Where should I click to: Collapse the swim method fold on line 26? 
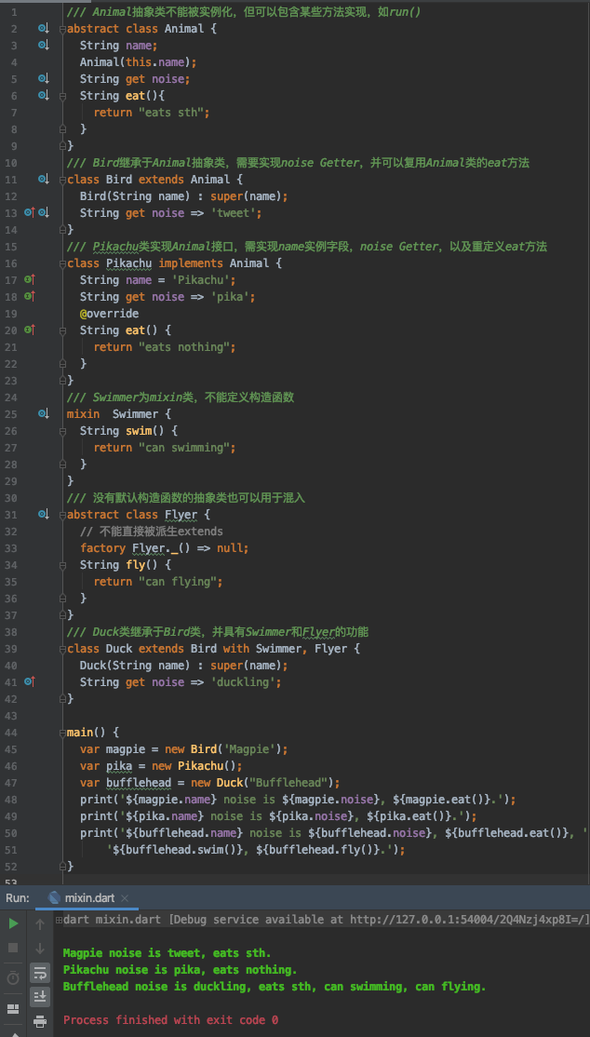62,431
